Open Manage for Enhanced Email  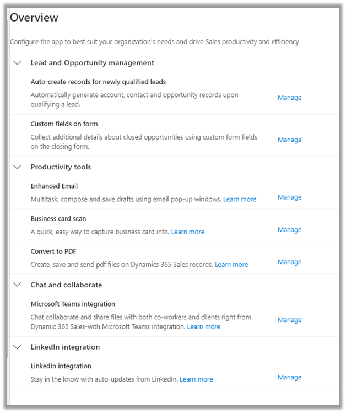[x=289, y=197]
